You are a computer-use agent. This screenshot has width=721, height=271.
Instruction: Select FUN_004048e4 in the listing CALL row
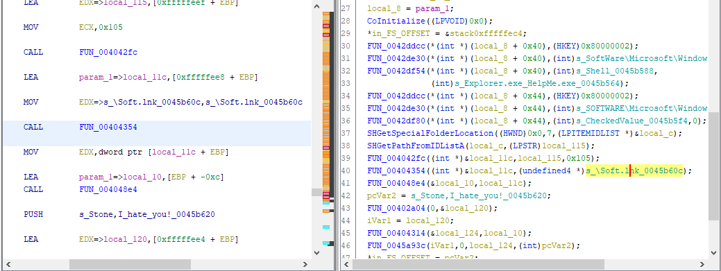(x=108, y=189)
